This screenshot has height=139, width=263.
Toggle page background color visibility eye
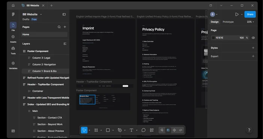coord(253,38)
